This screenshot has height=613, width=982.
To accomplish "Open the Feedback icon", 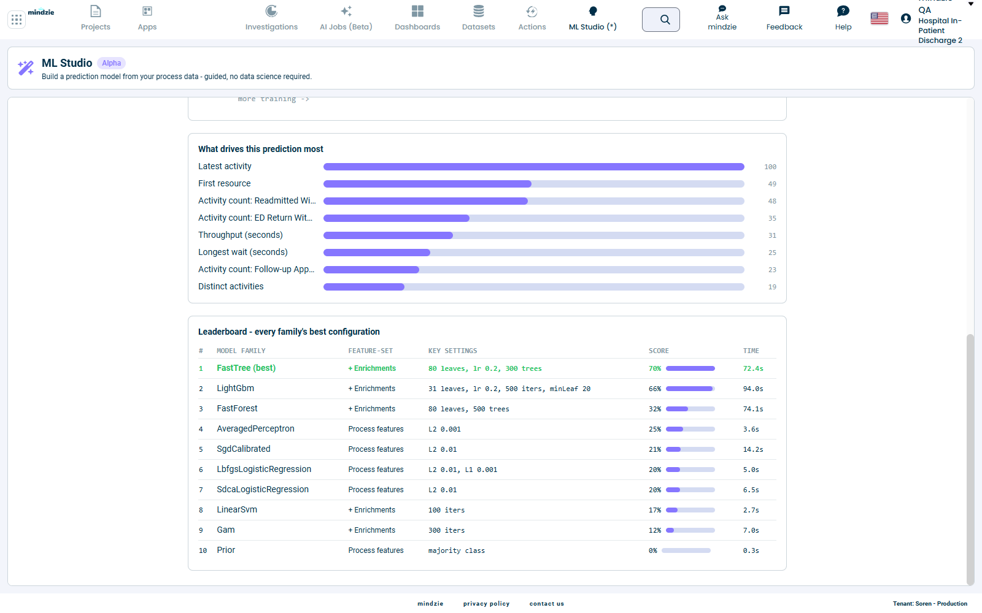I will coord(784,11).
